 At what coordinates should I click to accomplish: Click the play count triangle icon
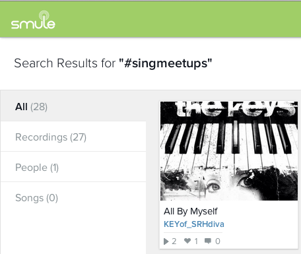pos(166,241)
